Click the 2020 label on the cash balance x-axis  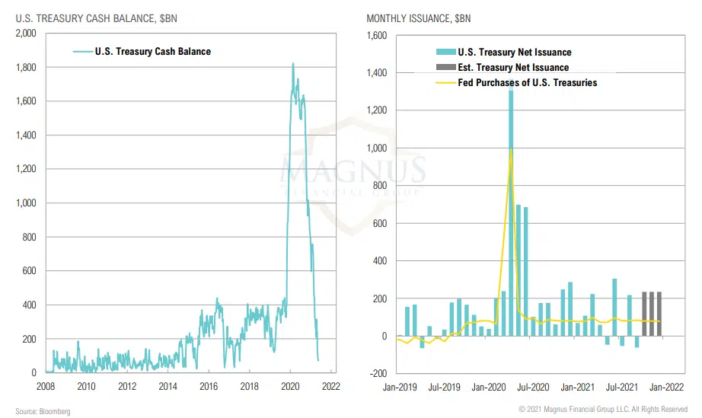click(x=290, y=386)
